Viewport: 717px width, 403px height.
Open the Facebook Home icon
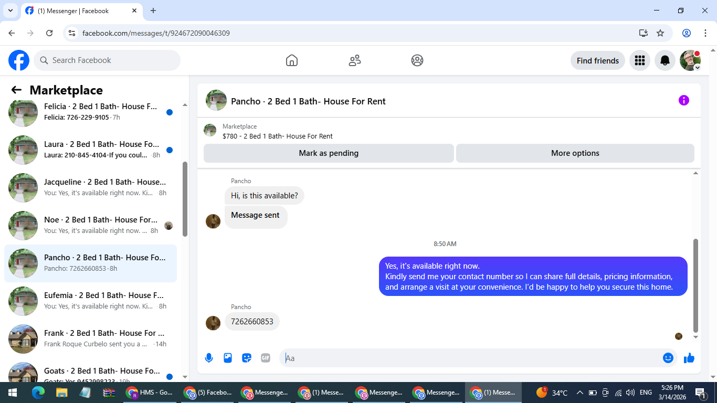(292, 60)
